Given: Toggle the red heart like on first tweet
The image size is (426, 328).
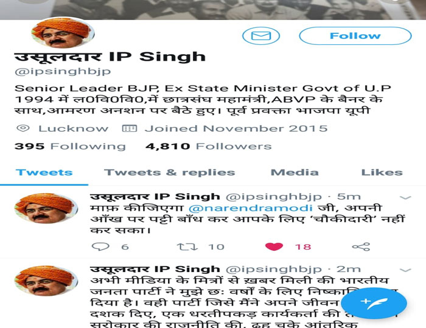Looking at the screenshot, I should pos(274,247).
